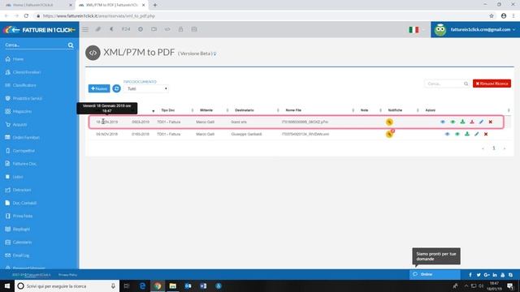Click the padlock icon in top toolbar
Screen dimensions: 520x292
(180, 29)
